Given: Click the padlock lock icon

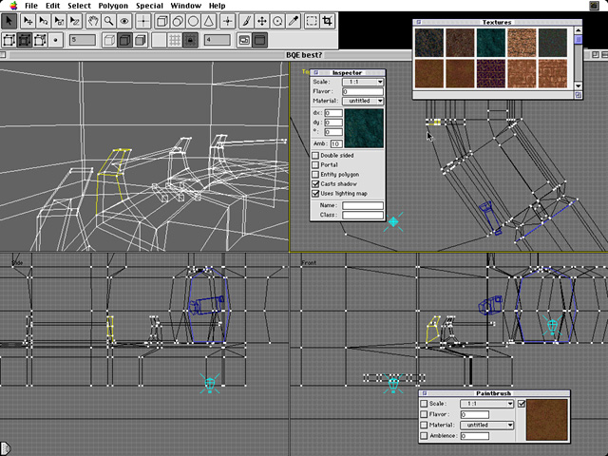Looking at the screenshot, I should (x=190, y=41).
